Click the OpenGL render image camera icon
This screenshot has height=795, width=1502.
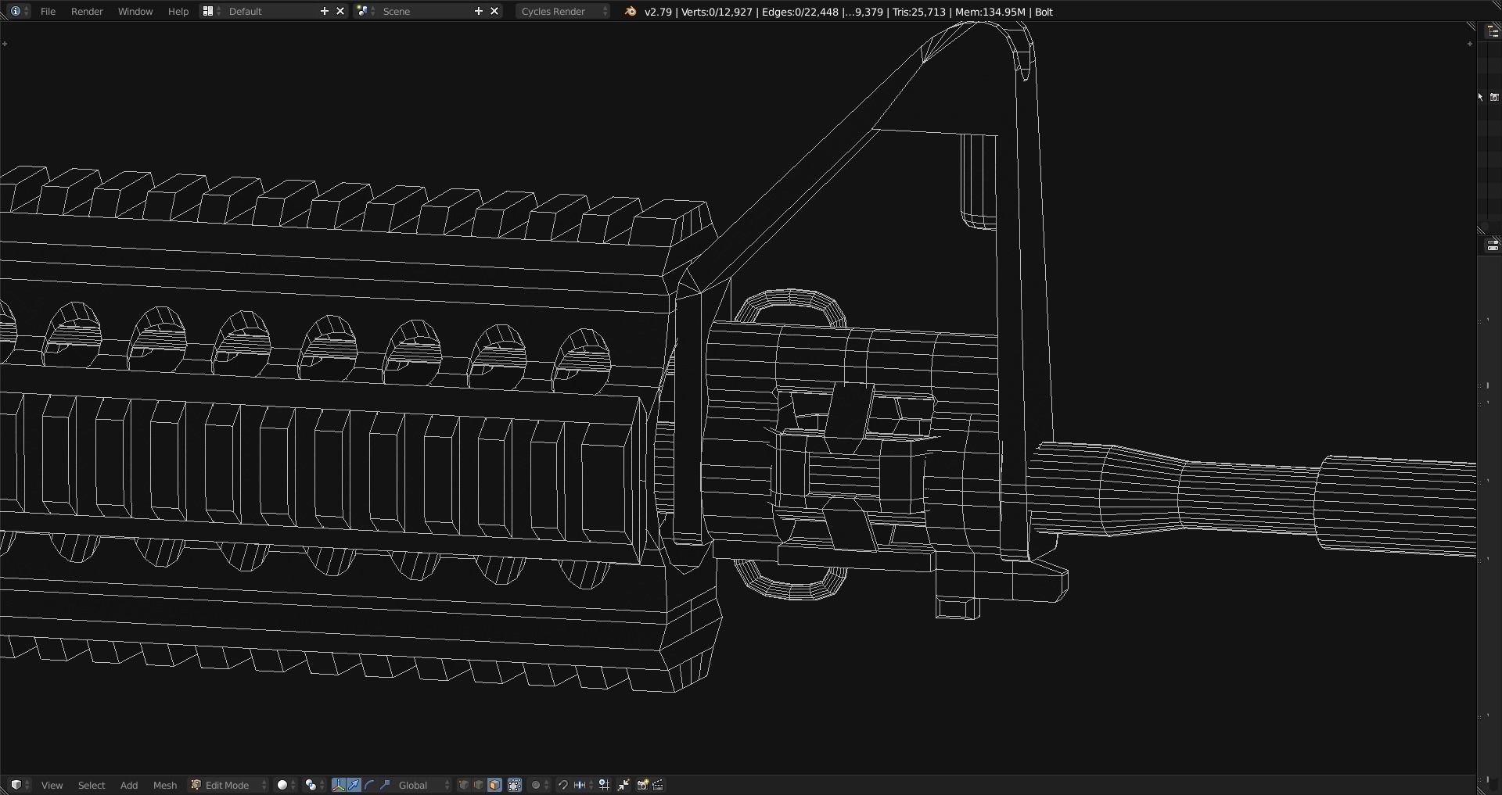[x=642, y=785]
